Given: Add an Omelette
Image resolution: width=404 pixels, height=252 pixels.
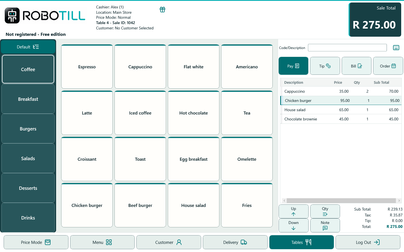Looking at the screenshot, I should coord(247,159).
